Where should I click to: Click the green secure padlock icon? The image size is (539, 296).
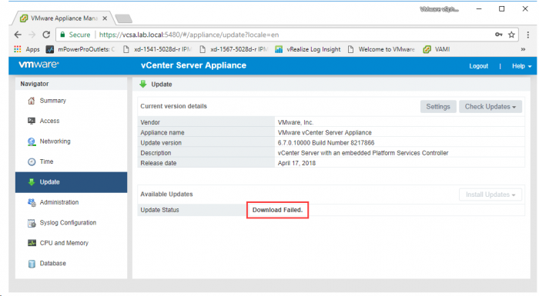click(x=62, y=35)
